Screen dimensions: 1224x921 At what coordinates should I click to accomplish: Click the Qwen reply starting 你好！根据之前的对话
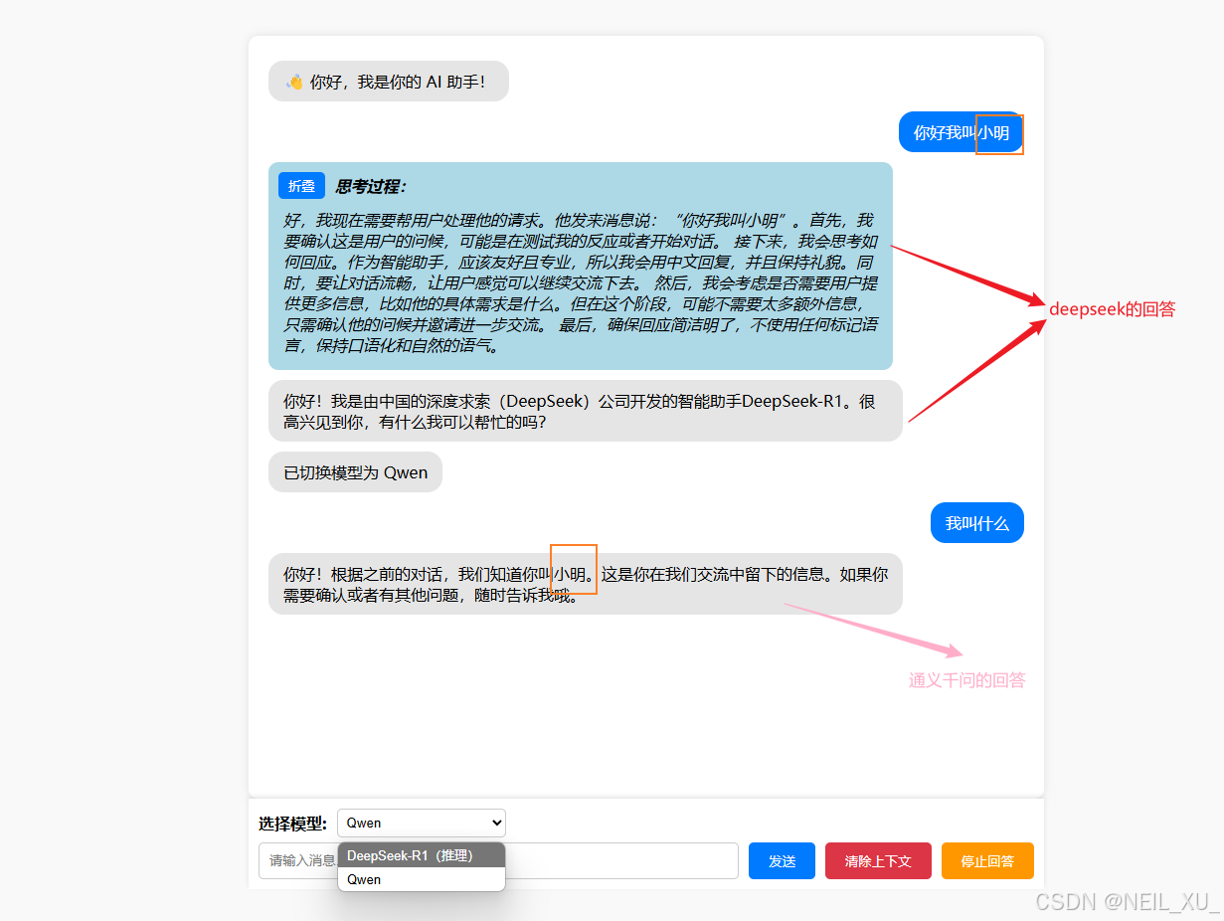coord(586,584)
